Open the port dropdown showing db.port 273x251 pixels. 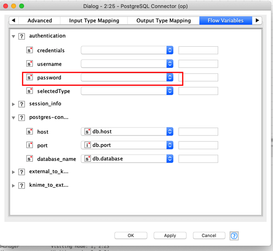pyautogui.click(x=127, y=145)
